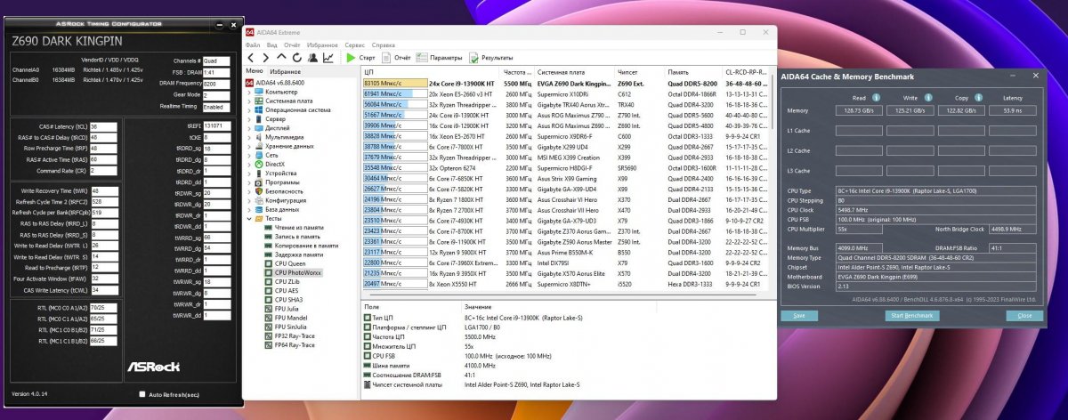The height and width of the screenshot is (420, 1068).
Task: Select Программы in the tree
Action: click(276, 182)
